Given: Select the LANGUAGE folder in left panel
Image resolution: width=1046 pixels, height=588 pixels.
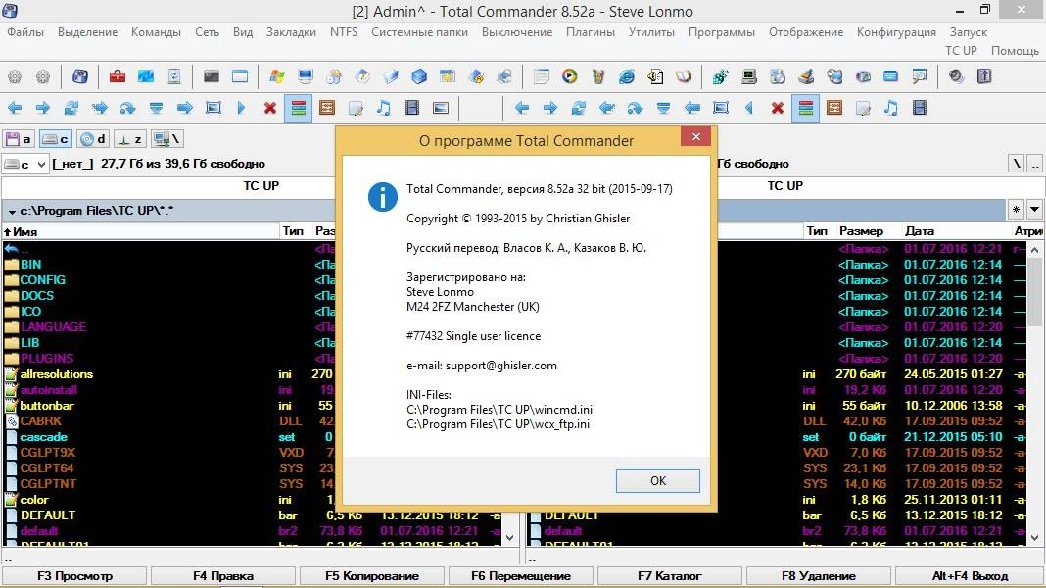Looking at the screenshot, I should click(x=53, y=326).
